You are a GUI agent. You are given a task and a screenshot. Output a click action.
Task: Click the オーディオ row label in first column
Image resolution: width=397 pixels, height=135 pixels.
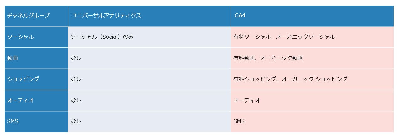pos(20,100)
